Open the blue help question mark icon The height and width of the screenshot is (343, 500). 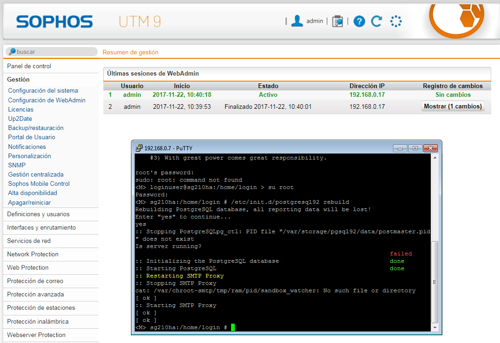[359, 21]
